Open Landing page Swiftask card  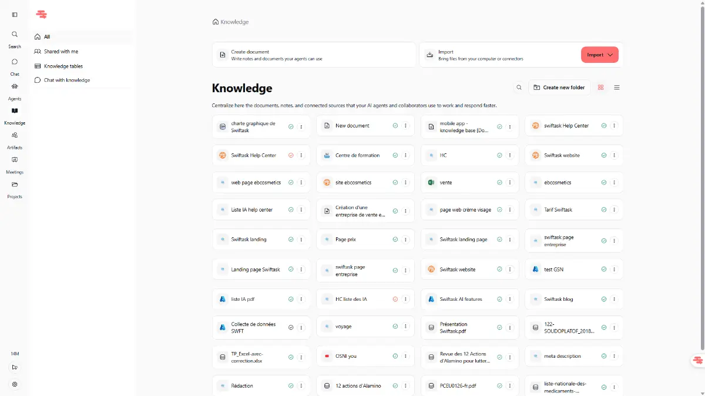click(261, 269)
